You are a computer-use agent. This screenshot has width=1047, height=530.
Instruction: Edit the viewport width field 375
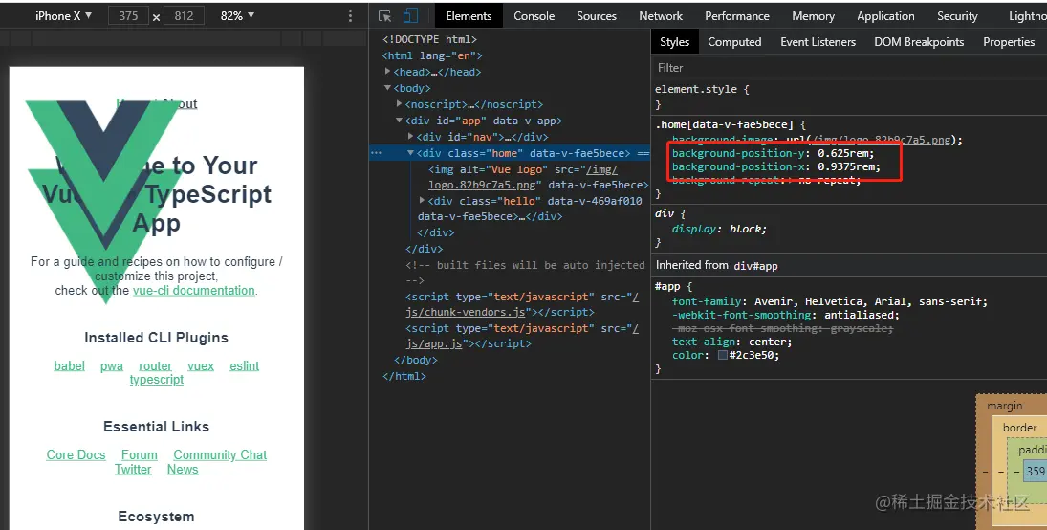[x=128, y=16]
